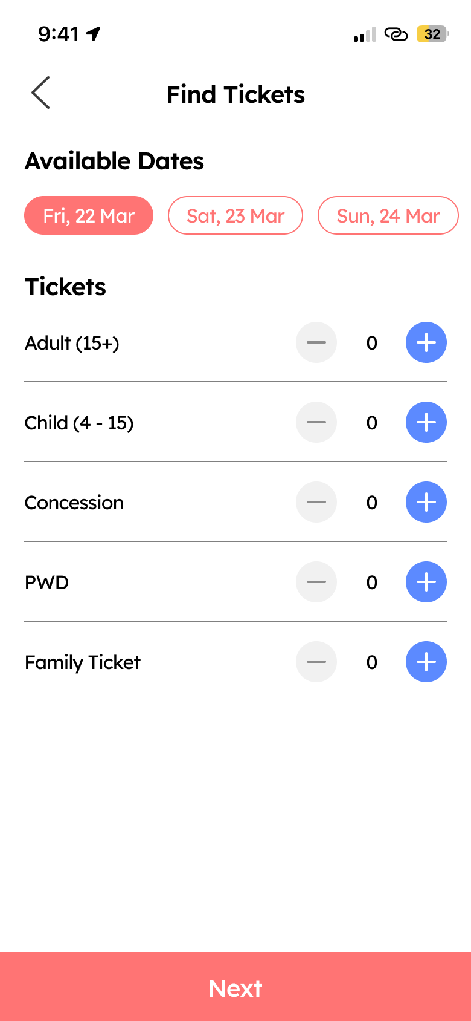Increase Family Ticket quantity
Screen dimensions: 471x1021
tap(426, 662)
